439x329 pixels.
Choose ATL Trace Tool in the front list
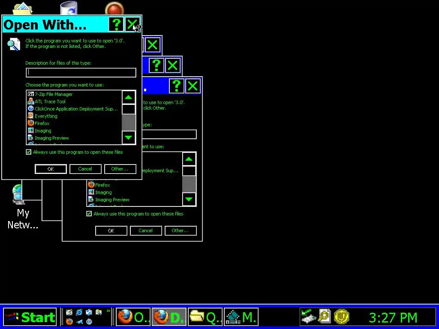click(47, 102)
